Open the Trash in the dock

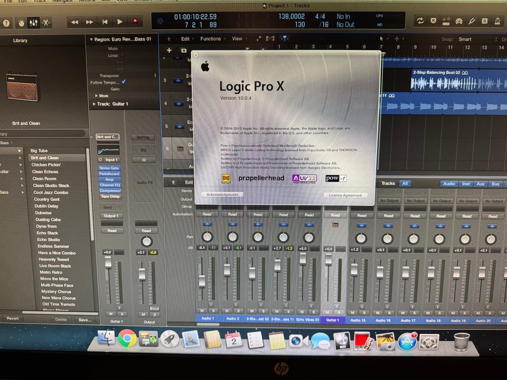point(462,342)
